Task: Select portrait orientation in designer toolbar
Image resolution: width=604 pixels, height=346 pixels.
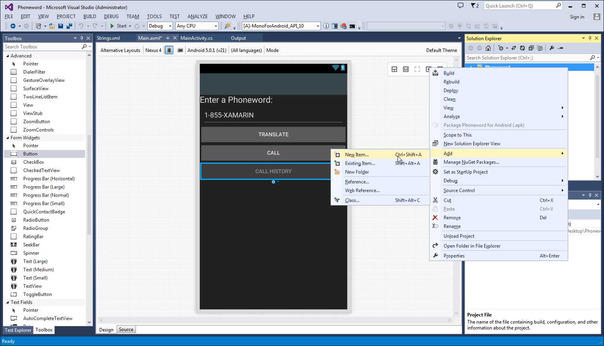Action: (169, 50)
